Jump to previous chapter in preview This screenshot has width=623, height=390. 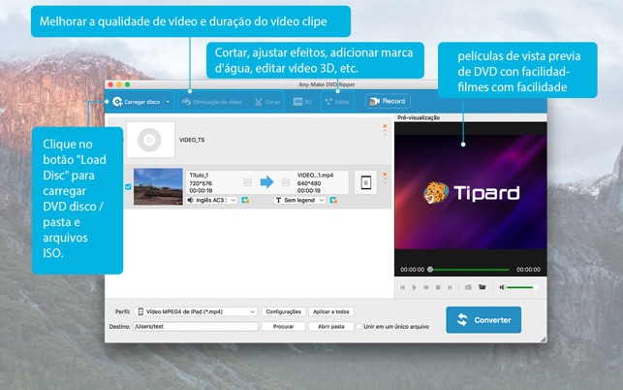click(x=402, y=287)
